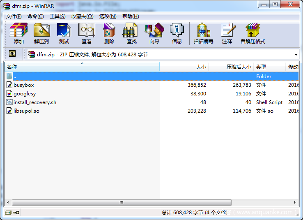Viewport: 303px width, 220px height.
Task: Click the busybox file icon
Action: (9, 85)
